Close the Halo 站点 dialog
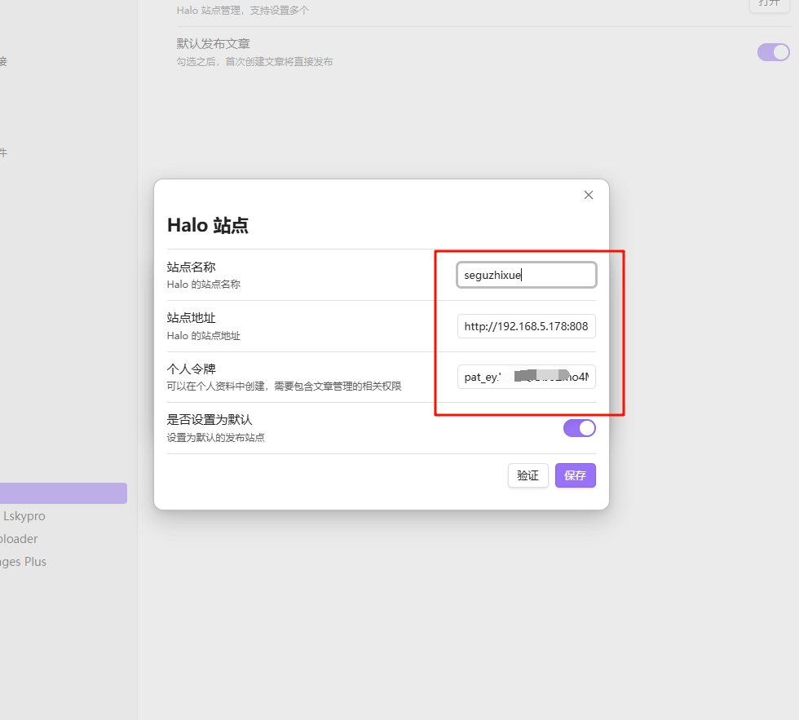This screenshot has height=720, width=799. click(x=589, y=195)
